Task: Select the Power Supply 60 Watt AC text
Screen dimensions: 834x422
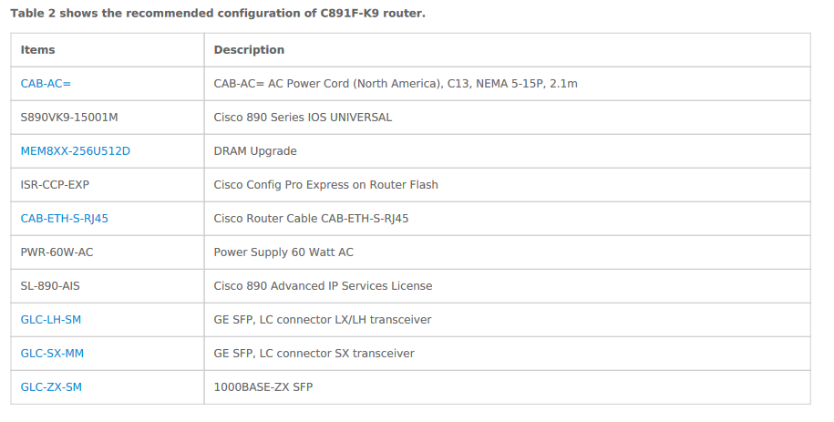Action: pyautogui.click(x=283, y=252)
